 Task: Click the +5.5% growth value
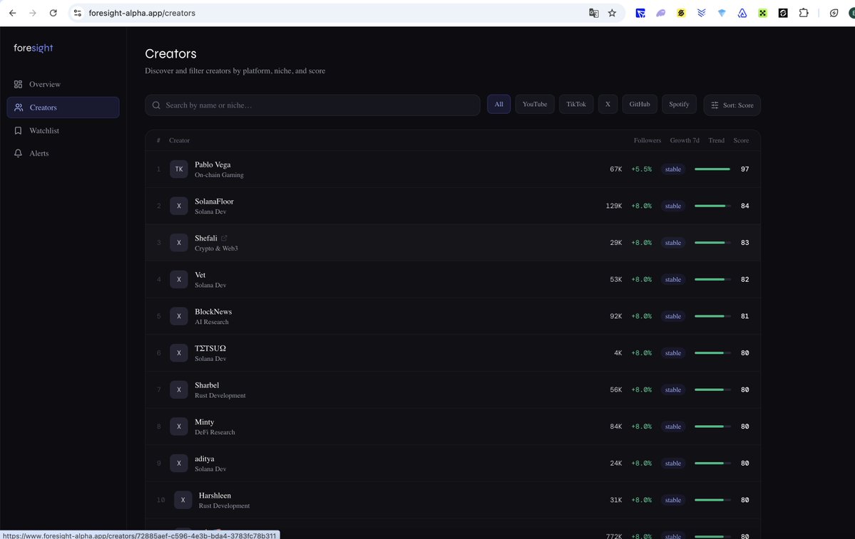coord(641,169)
